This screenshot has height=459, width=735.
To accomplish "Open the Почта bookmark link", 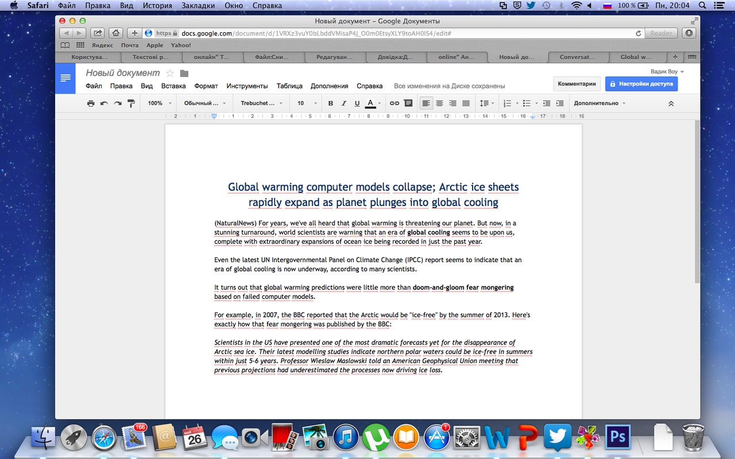I will pyautogui.click(x=130, y=45).
